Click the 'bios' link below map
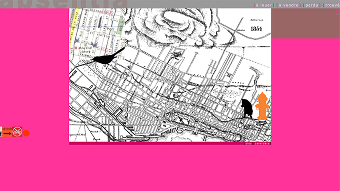This screenshot has width=340, height=191. click(249, 143)
